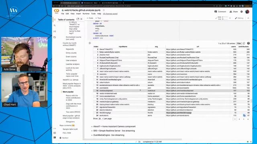Go to table page 2
The width and height of the screenshot is (257, 144).
click(x=239, y=119)
